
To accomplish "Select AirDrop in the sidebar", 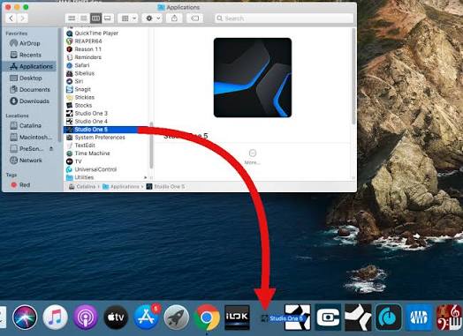I will pyautogui.click(x=29, y=43).
